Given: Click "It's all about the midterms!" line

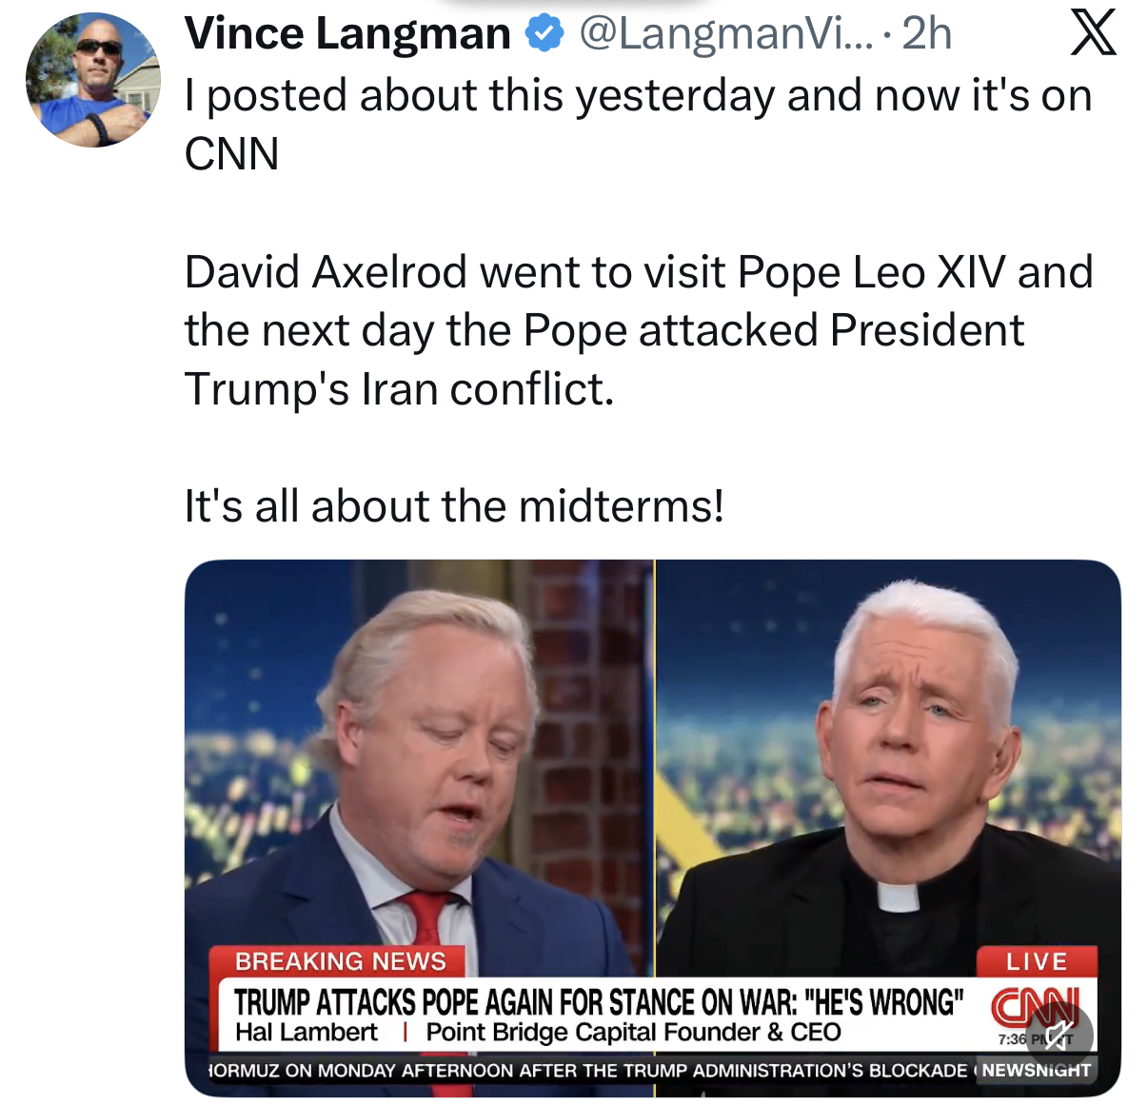Looking at the screenshot, I should (x=455, y=505).
